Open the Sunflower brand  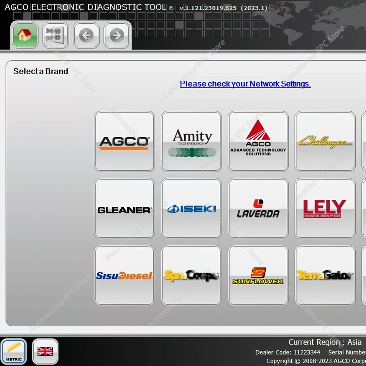258,276
